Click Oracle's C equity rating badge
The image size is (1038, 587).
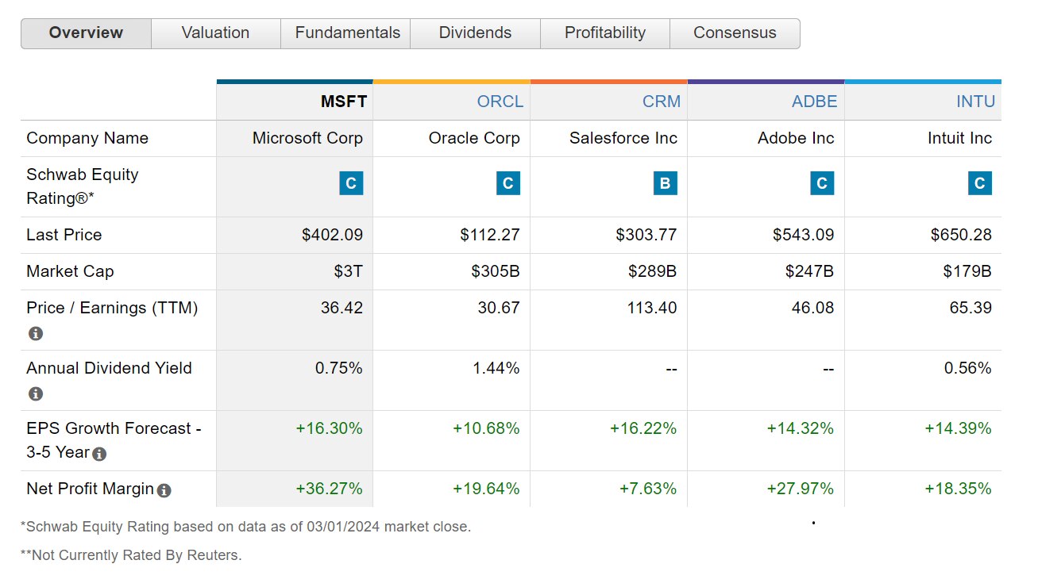point(507,184)
